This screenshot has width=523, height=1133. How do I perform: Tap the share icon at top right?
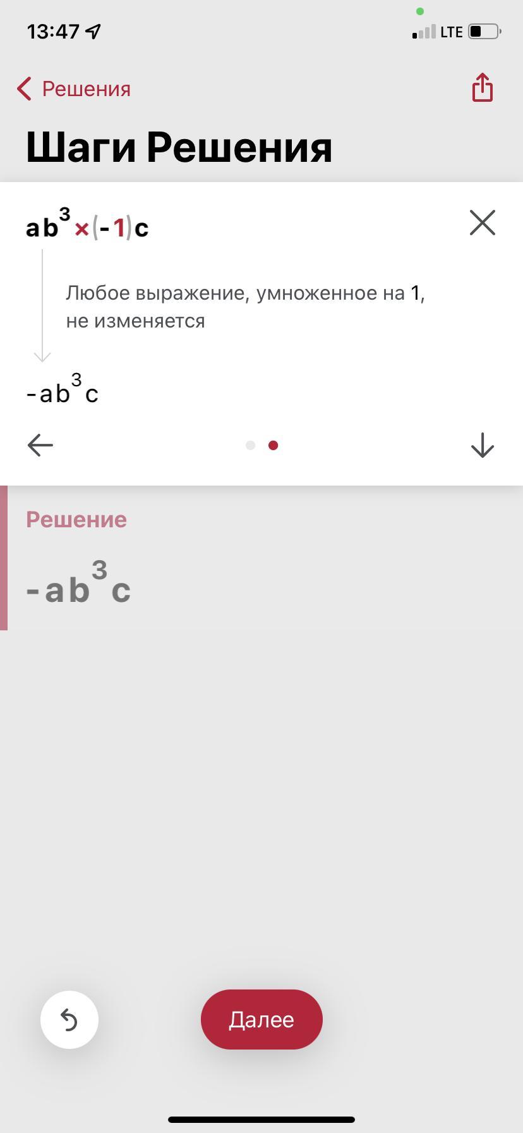click(x=483, y=88)
